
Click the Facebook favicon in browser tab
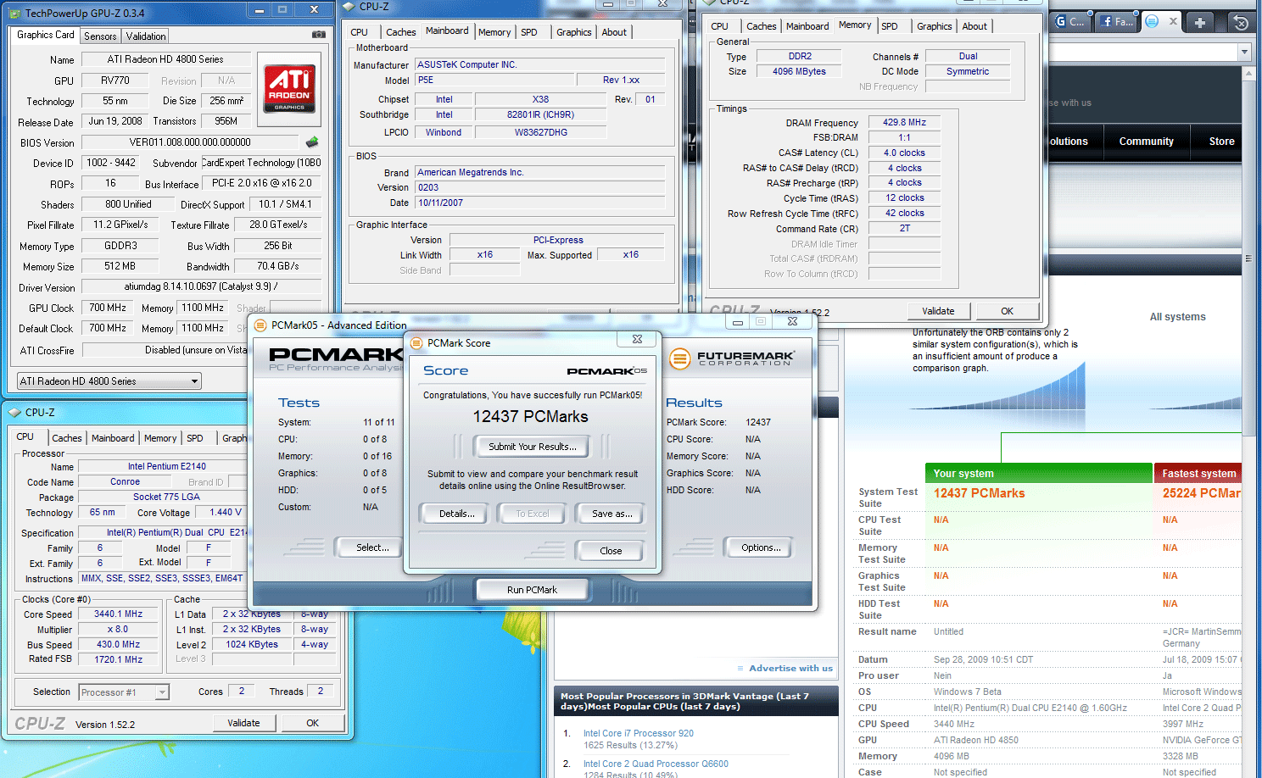[1106, 22]
